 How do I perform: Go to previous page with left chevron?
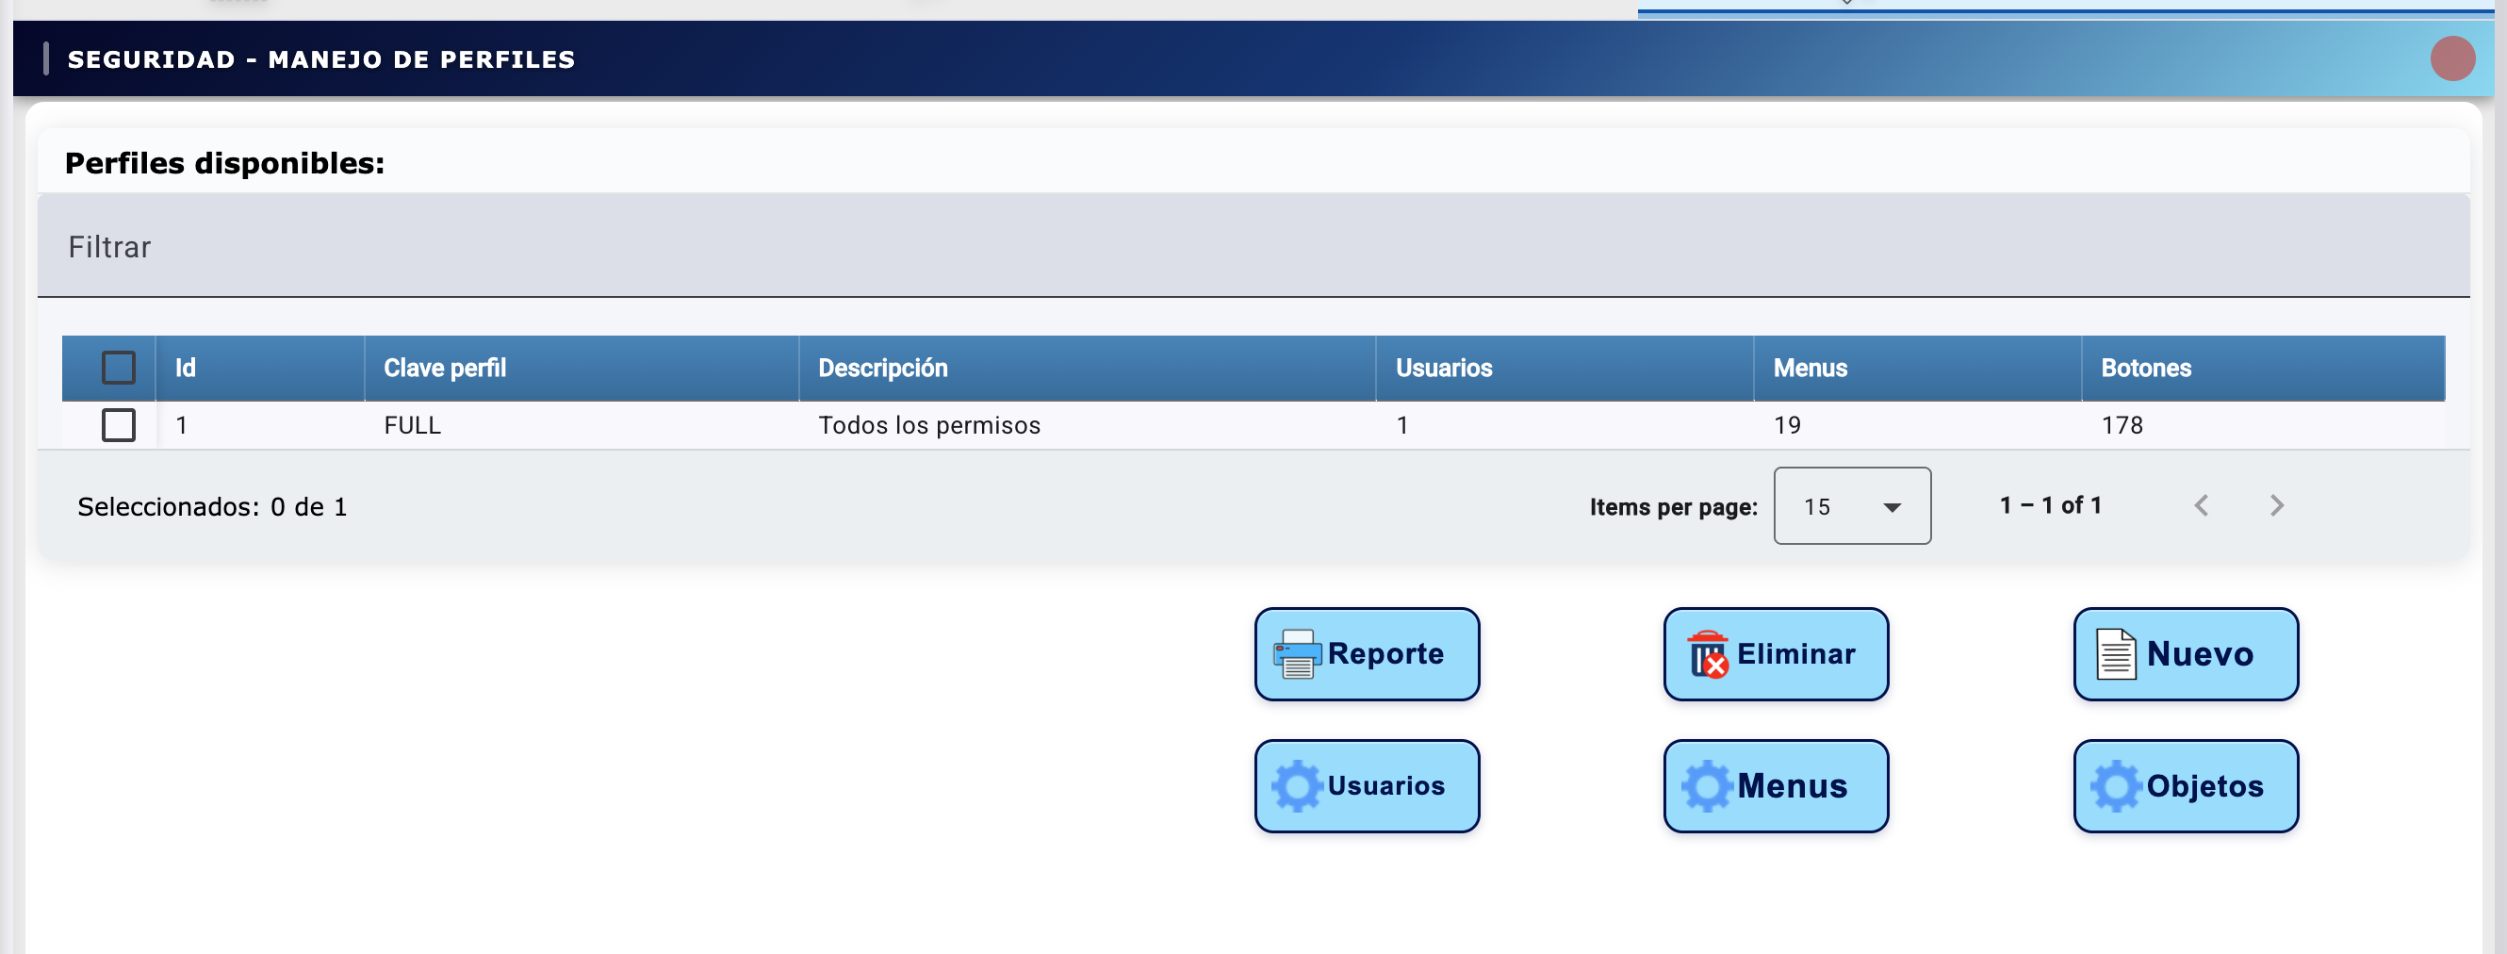coord(2202,506)
